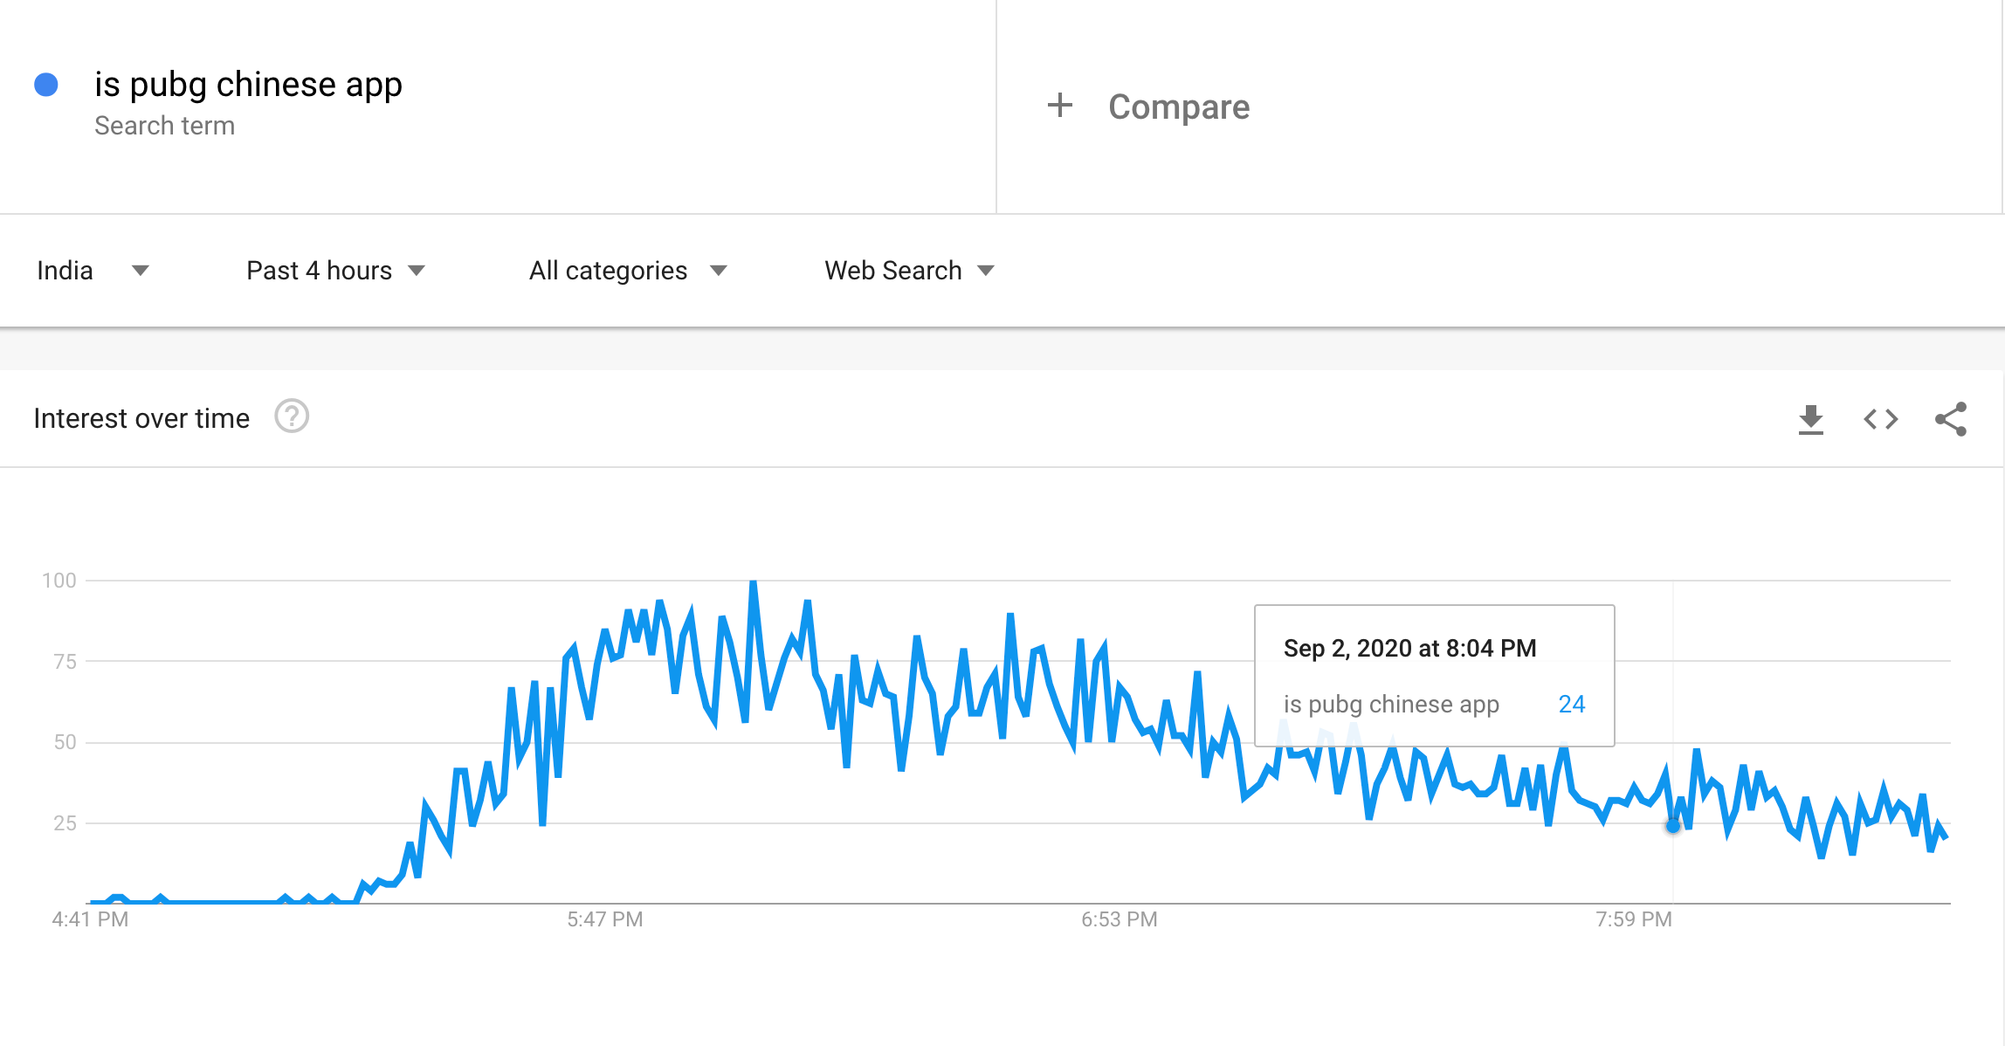The width and height of the screenshot is (2005, 1046).
Task: Expand the Past 4 hours time range
Action: tap(335, 271)
